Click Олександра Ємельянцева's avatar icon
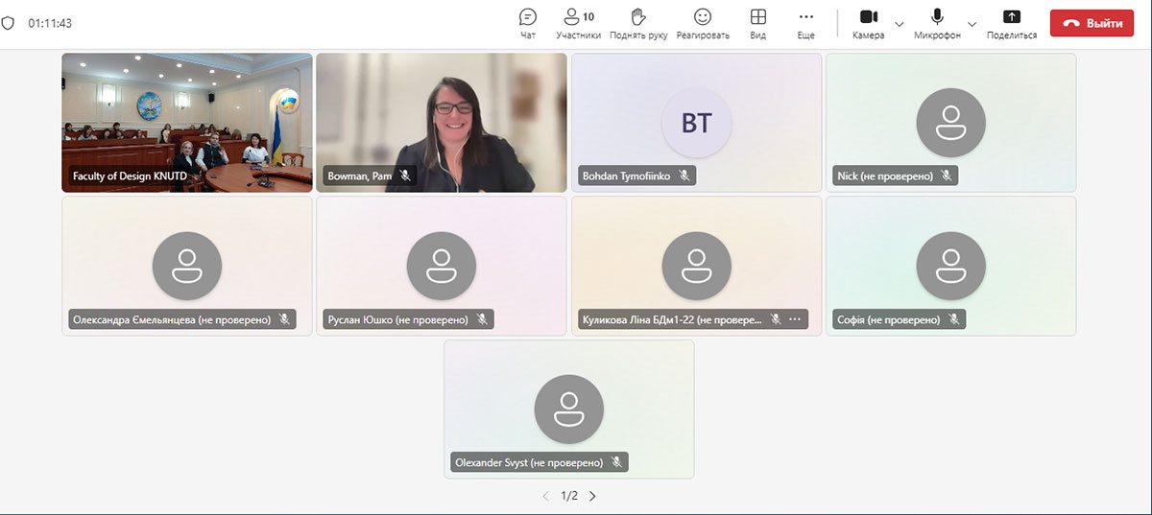 (x=187, y=266)
